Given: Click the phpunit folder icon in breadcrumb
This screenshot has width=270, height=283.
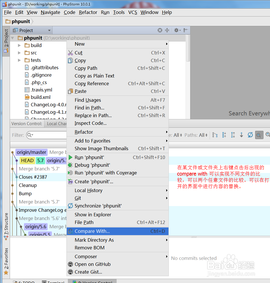Looking at the screenshot, I should (x=8, y=21).
